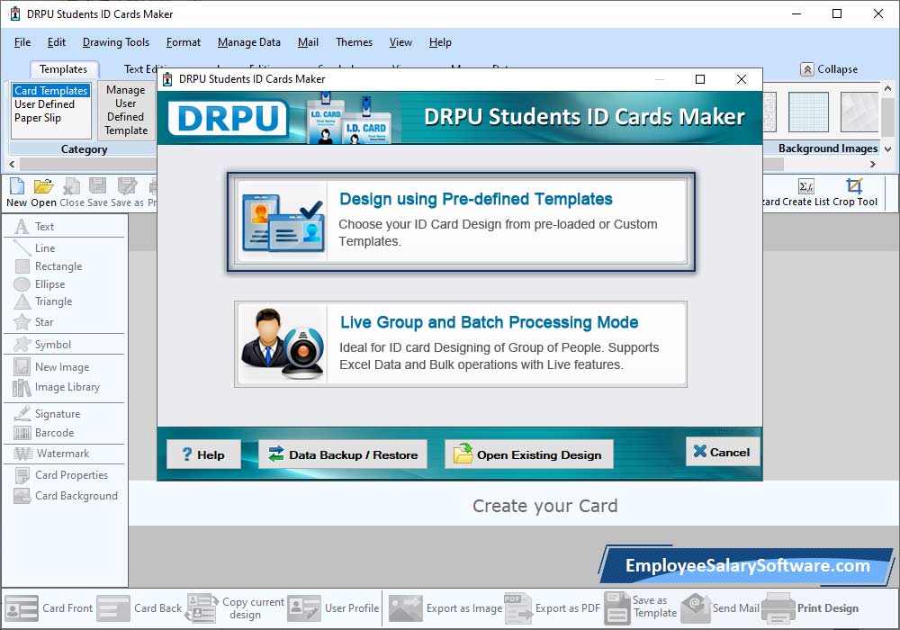Close the startup dialog window
The image size is (900, 630).
(742, 79)
